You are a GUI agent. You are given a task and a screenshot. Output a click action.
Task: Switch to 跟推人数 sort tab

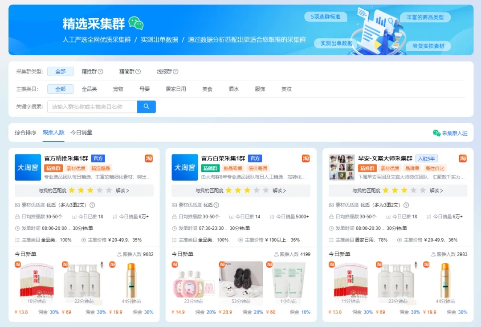coord(53,132)
